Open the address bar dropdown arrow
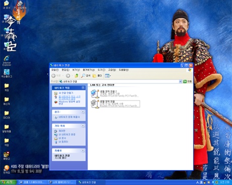The height and width of the screenshot is (185, 232). 181,81
